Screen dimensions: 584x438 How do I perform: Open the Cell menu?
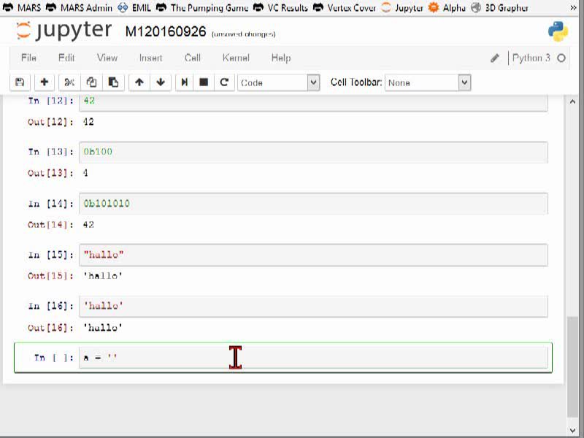[x=193, y=58]
